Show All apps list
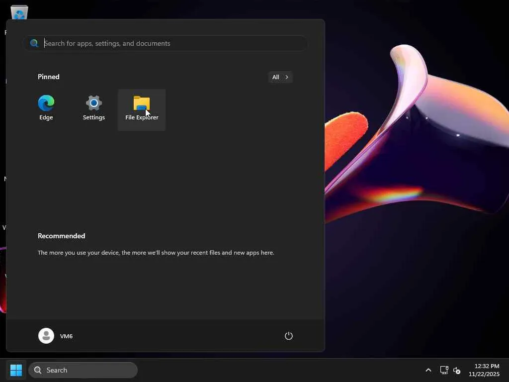This screenshot has width=509, height=382. point(280,77)
